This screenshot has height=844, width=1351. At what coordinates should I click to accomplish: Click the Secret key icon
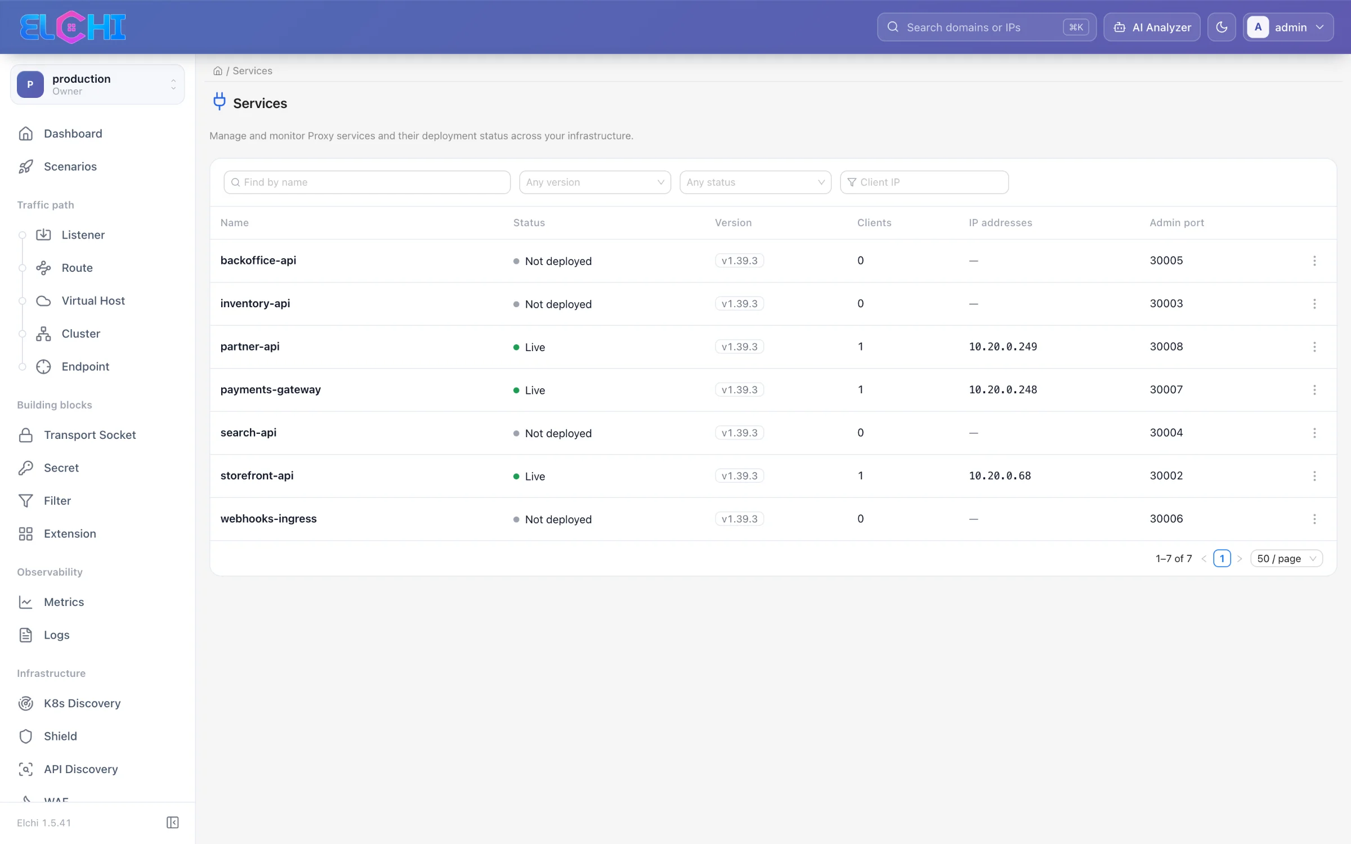pyautogui.click(x=25, y=468)
